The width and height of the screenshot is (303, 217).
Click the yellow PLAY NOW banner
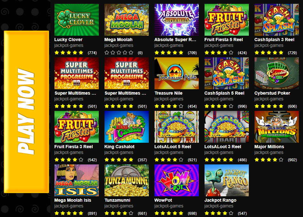coord(26,112)
